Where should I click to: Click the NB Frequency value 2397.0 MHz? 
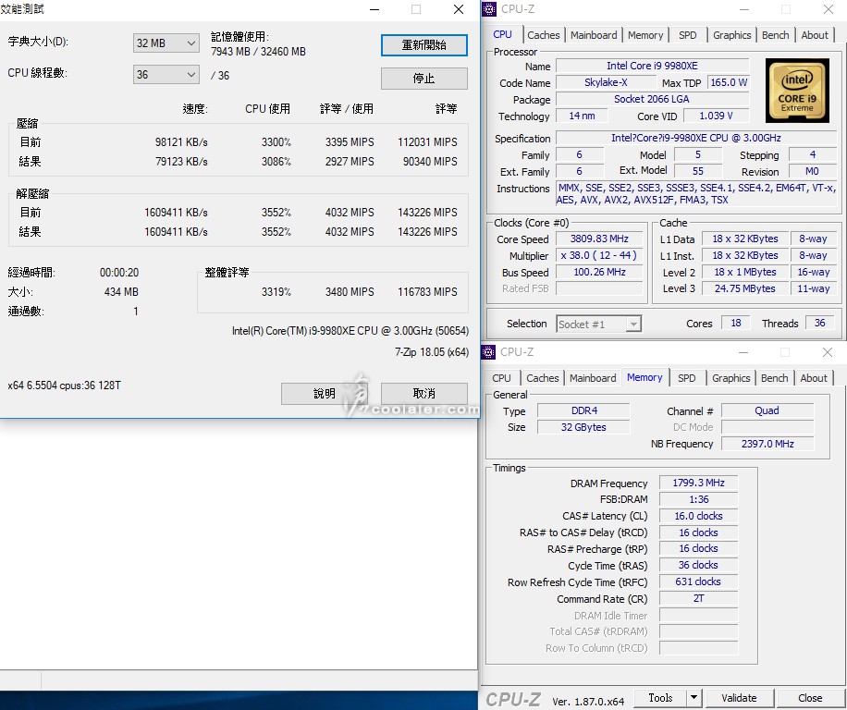point(767,444)
